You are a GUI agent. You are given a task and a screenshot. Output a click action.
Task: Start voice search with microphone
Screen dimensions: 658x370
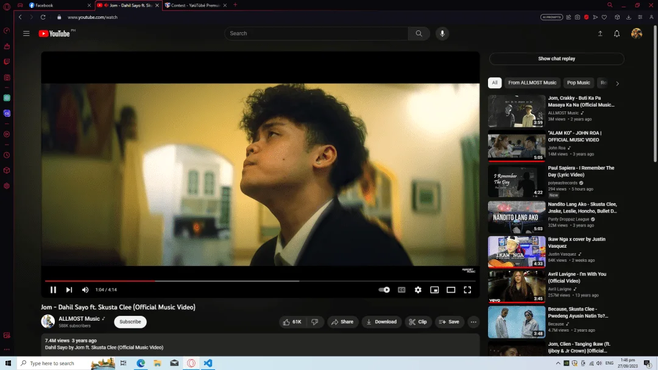pos(442,33)
